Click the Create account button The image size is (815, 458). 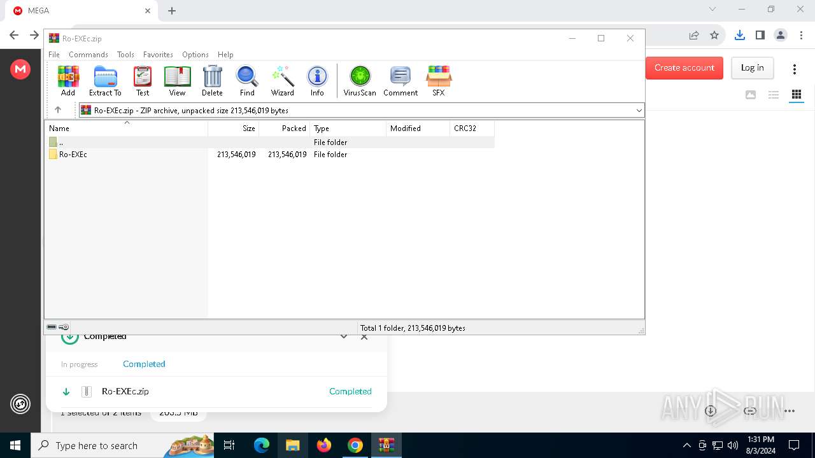[684, 67]
